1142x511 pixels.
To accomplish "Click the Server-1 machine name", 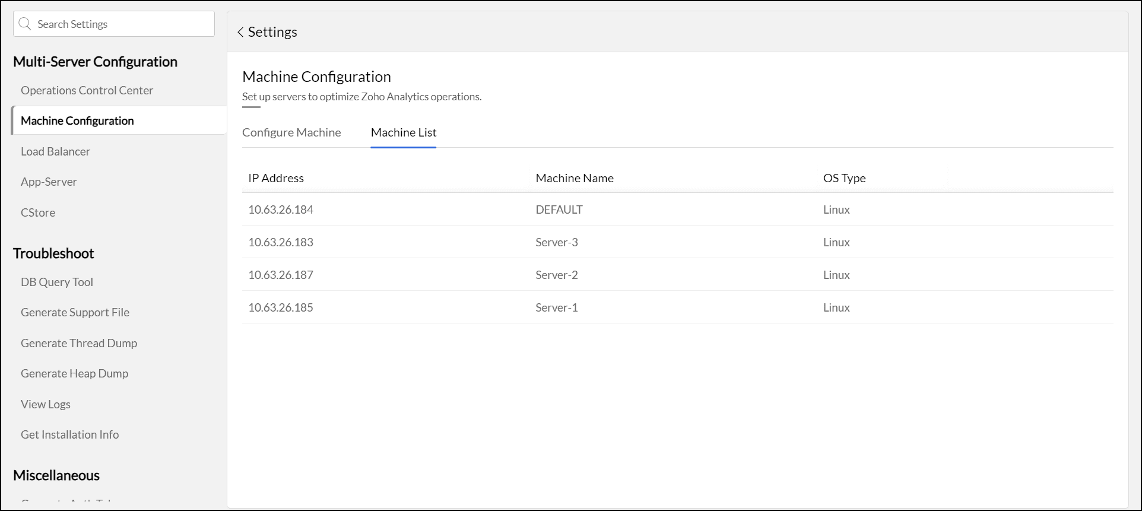I will (x=556, y=307).
